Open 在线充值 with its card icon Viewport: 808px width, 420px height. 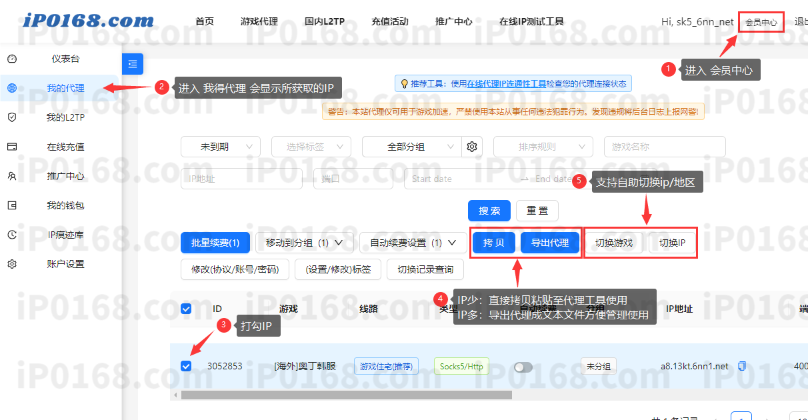click(x=12, y=147)
